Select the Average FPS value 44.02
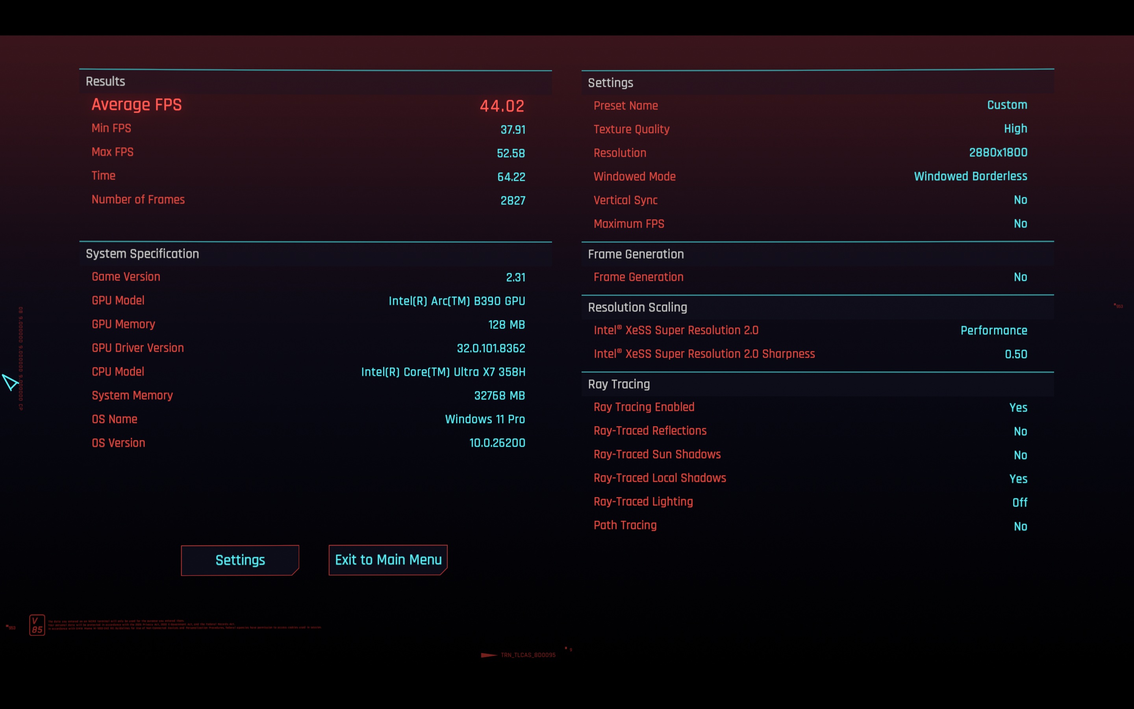 coord(501,106)
